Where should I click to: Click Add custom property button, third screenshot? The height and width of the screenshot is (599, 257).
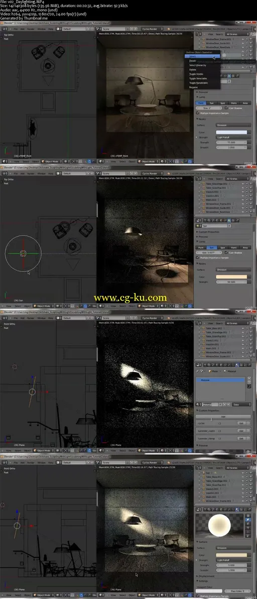[x=223, y=416]
